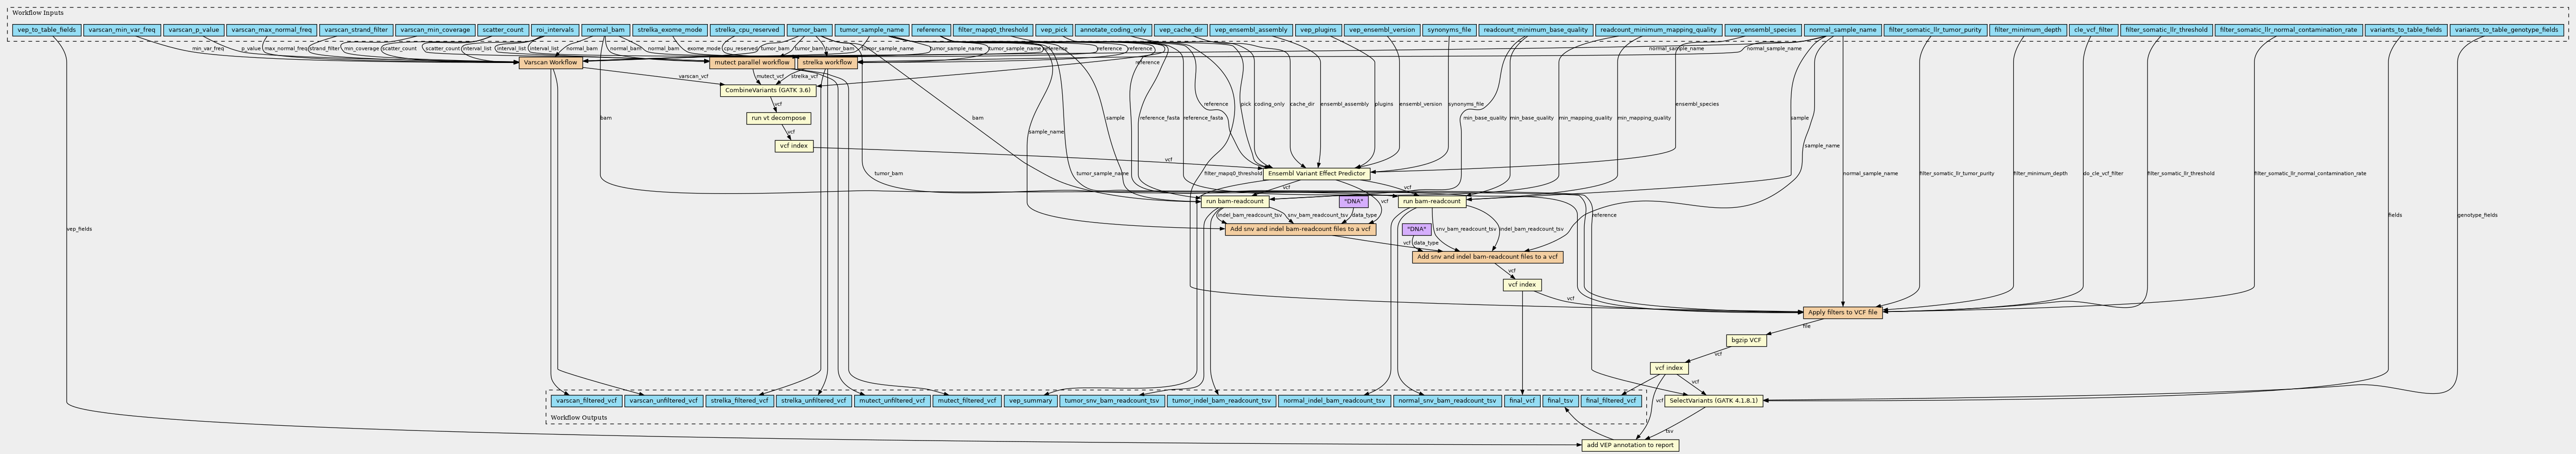Click the filter_somatic_llr_threshold input node
Screen dimensions: 2576x454
click(2166, 30)
